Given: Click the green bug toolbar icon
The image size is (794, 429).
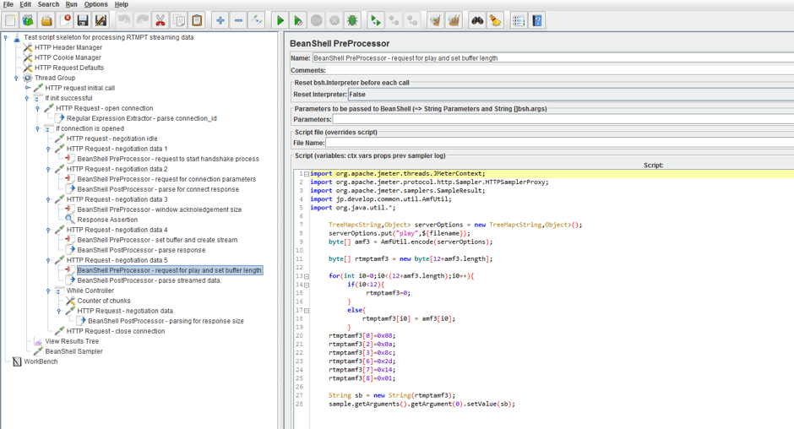Looking at the screenshot, I should 352,21.
